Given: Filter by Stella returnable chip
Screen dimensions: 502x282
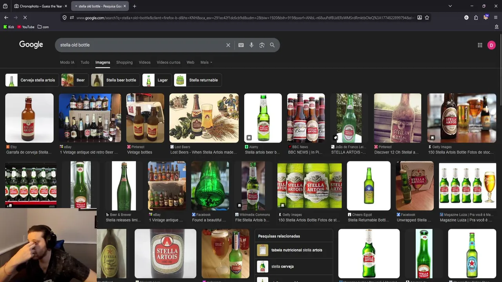Looking at the screenshot, I should (198, 80).
